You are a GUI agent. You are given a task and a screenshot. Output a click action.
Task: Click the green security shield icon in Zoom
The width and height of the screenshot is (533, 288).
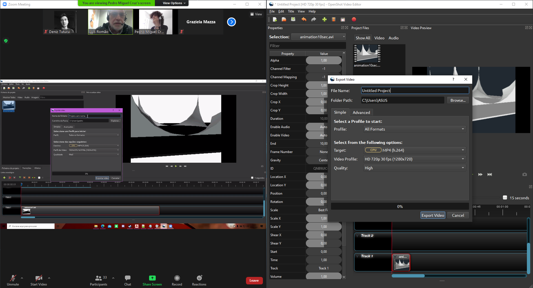click(6, 41)
